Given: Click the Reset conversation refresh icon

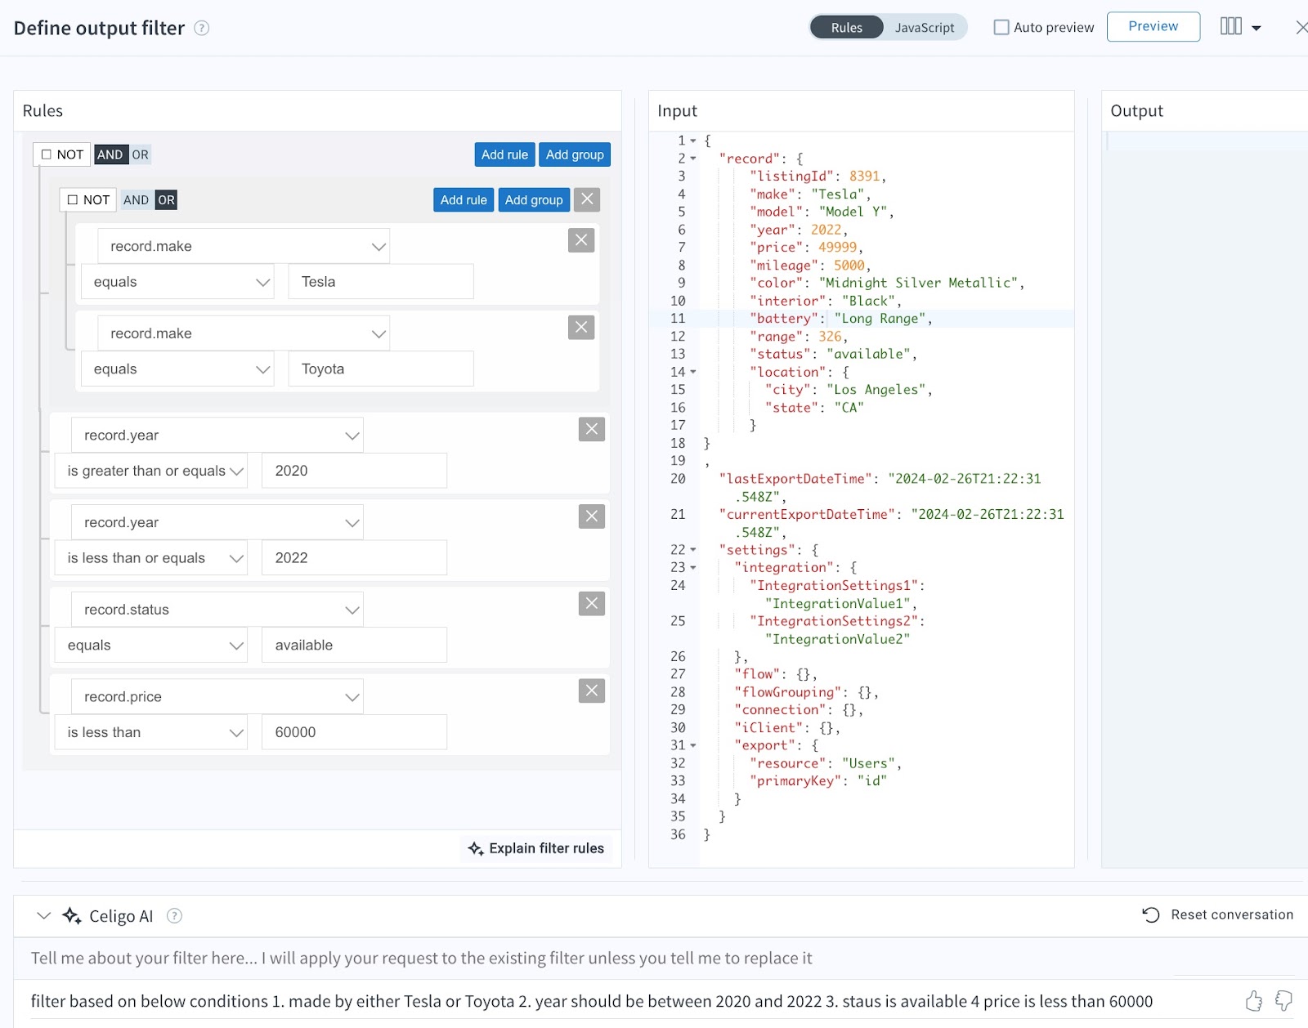Looking at the screenshot, I should point(1152,914).
